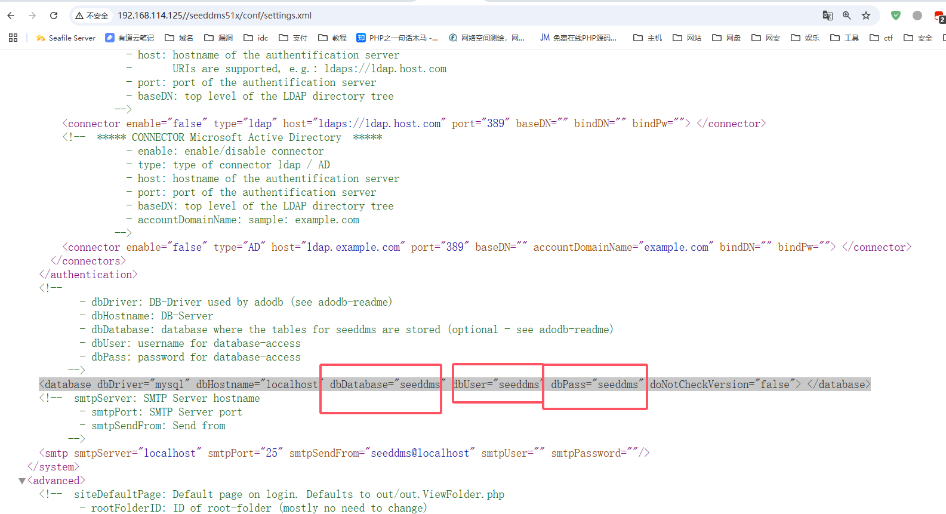Open the Google Translate page icon
946x514 pixels.
click(827, 16)
